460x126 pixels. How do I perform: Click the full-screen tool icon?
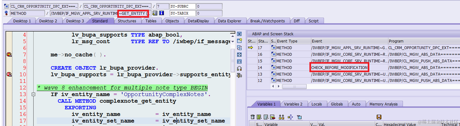coord(239,55)
